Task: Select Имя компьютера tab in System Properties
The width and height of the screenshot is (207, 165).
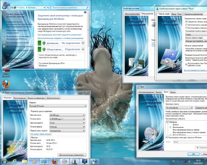Action: 132,14
